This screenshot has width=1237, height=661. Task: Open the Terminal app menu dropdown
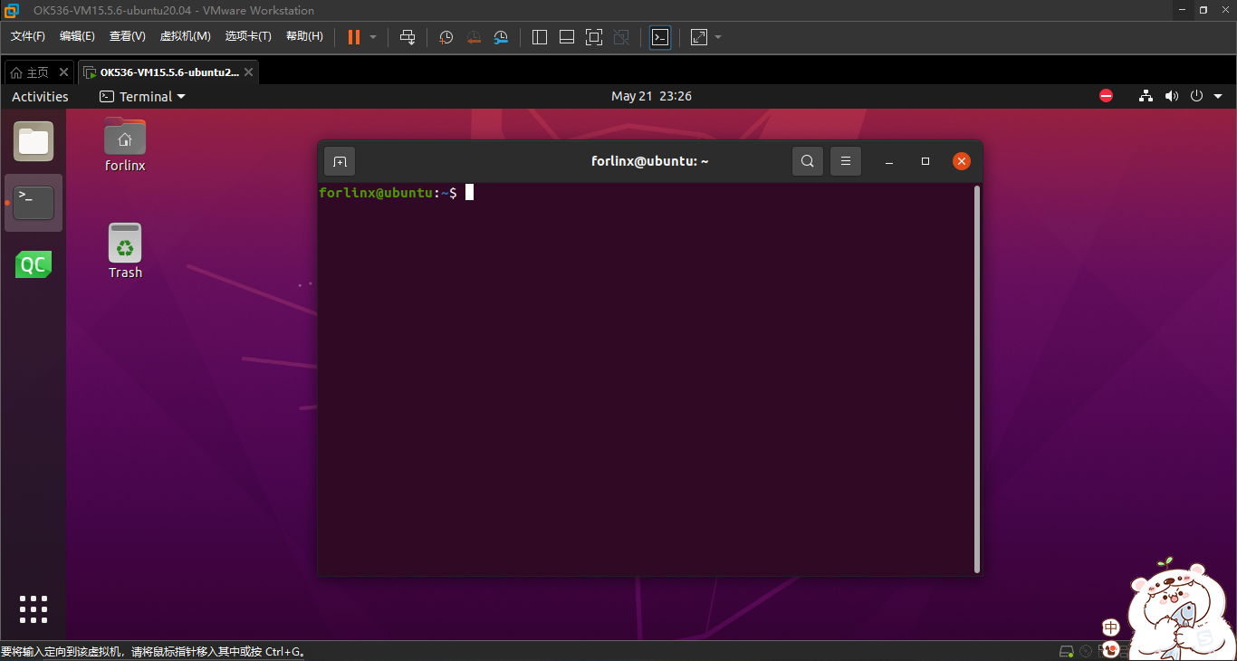pos(142,96)
